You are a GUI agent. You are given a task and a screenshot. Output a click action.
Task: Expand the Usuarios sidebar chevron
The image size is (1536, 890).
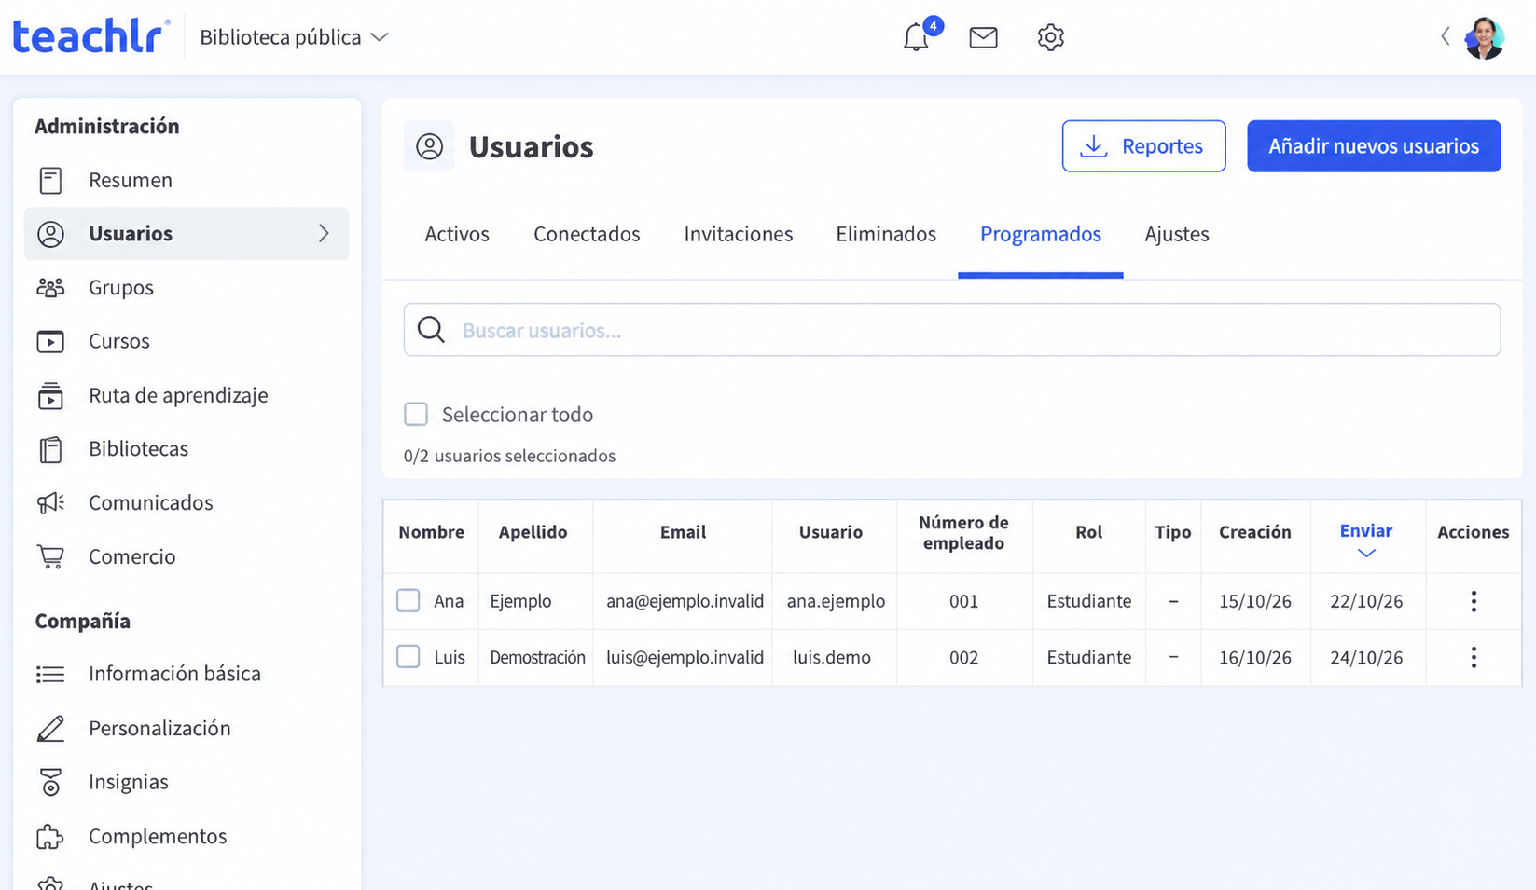pyautogui.click(x=324, y=233)
